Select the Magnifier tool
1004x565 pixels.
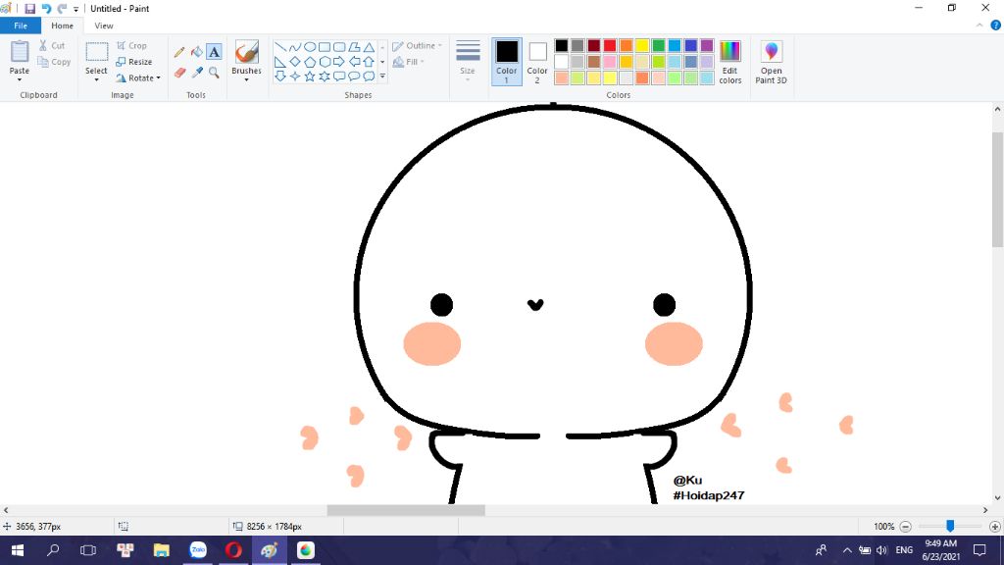214,73
